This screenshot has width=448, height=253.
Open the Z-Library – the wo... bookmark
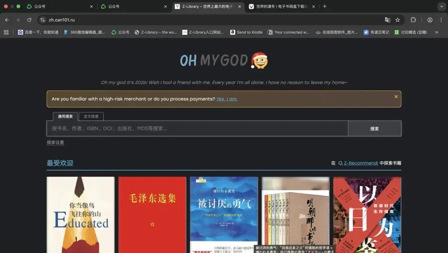tap(156, 33)
